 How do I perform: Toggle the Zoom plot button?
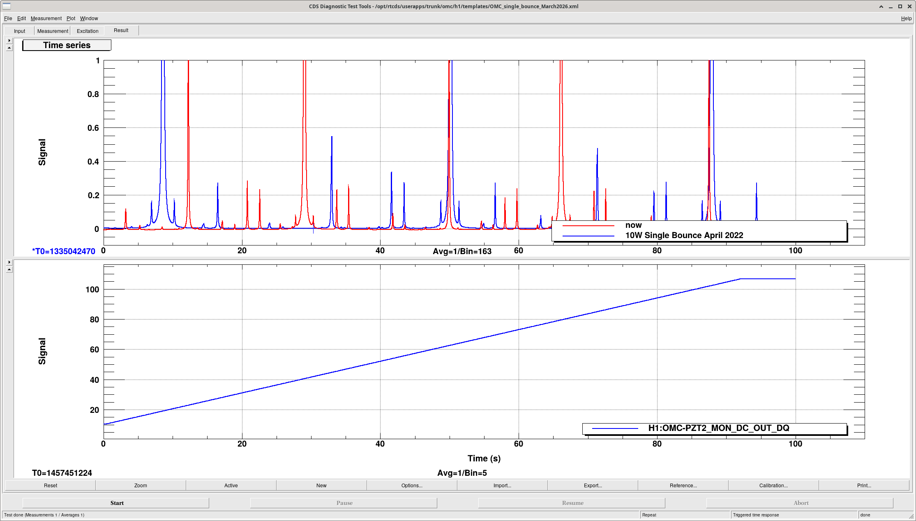pyautogui.click(x=141, y=486)
